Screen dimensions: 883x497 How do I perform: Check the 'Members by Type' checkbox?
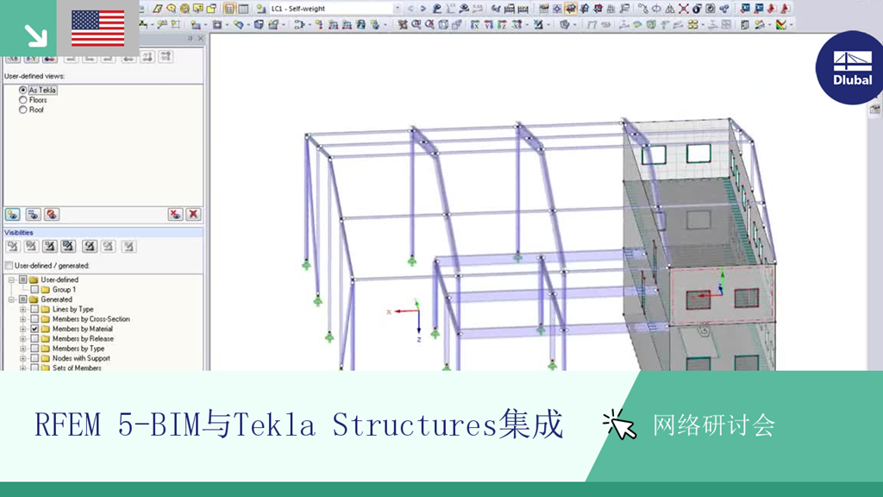tap(34, 349)
